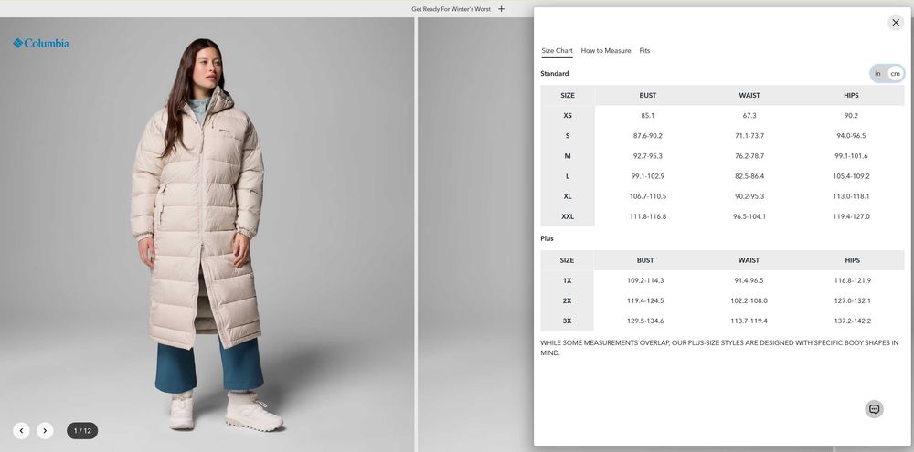
Task: Expand the Winter's Worst banner plus icon
Action: click(501, 9)
